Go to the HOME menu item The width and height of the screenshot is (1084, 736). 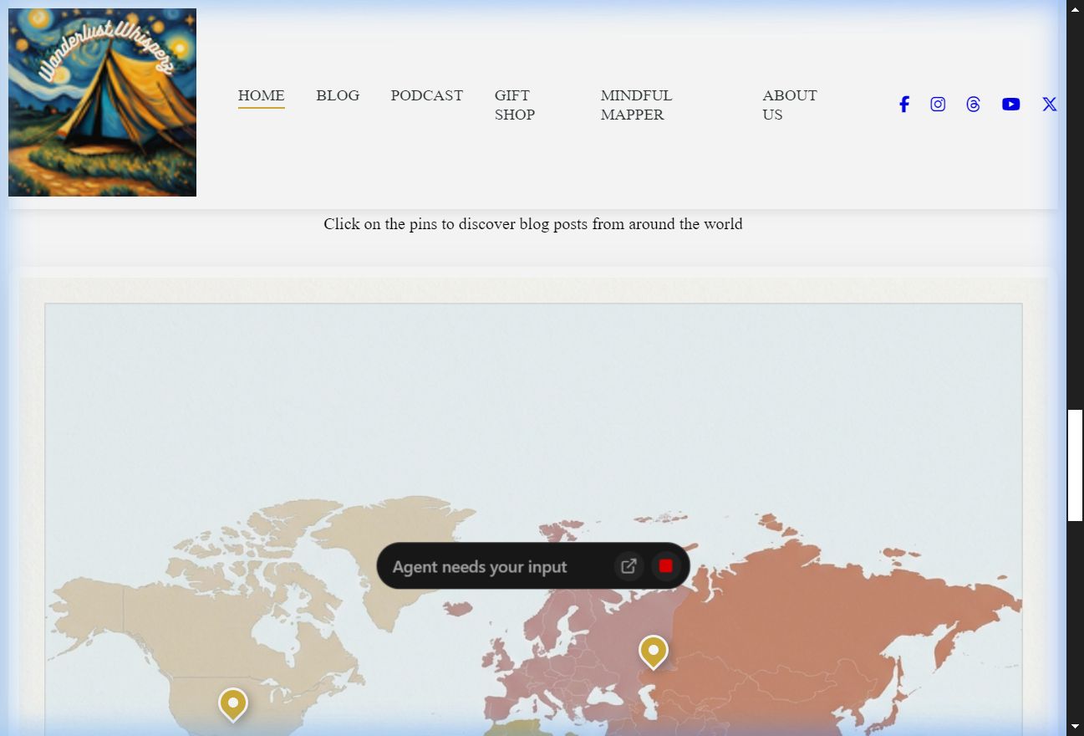[x=261, y=95]
